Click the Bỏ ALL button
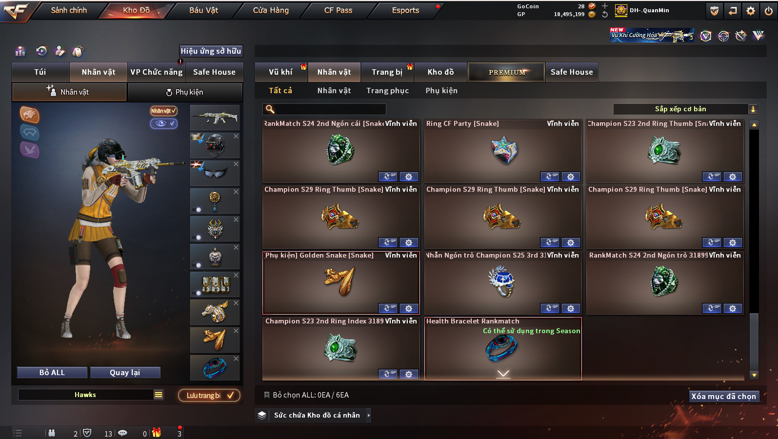778x439 pixels. [52, 373]
